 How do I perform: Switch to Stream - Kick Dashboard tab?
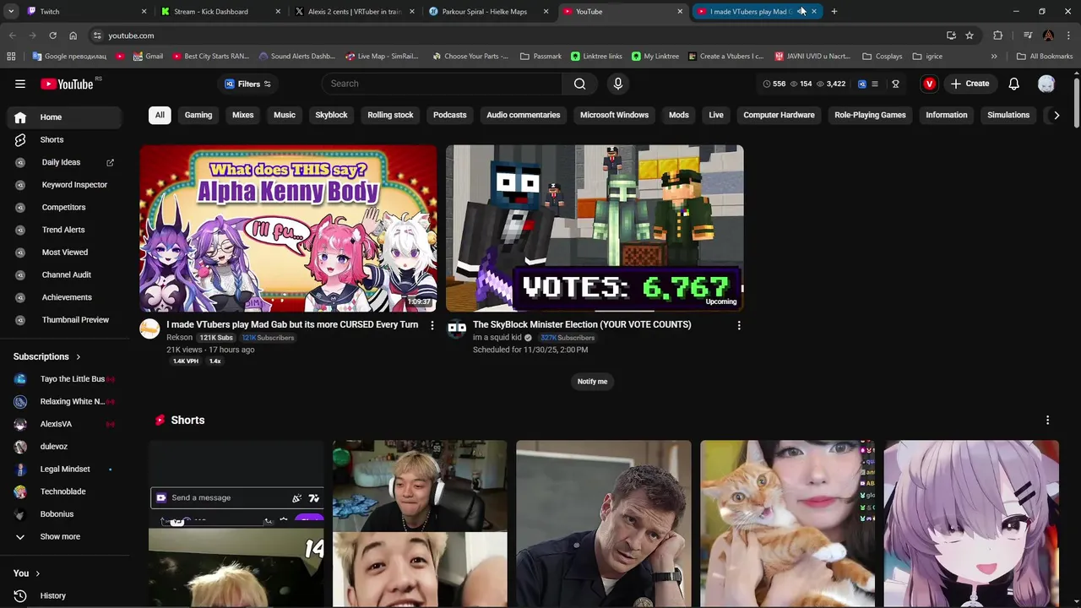tap(222, 12)
